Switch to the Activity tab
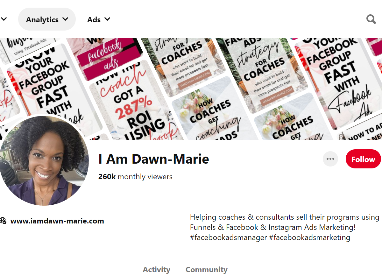382x276 pixels. [157, 270]
